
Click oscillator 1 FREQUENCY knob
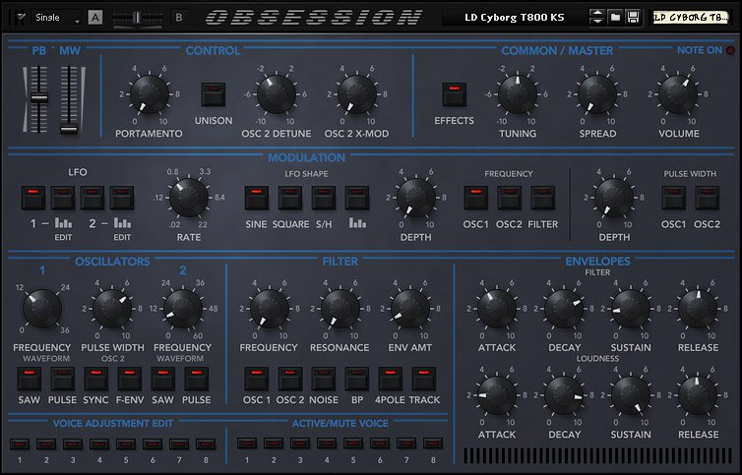click(x=41, y=309)
